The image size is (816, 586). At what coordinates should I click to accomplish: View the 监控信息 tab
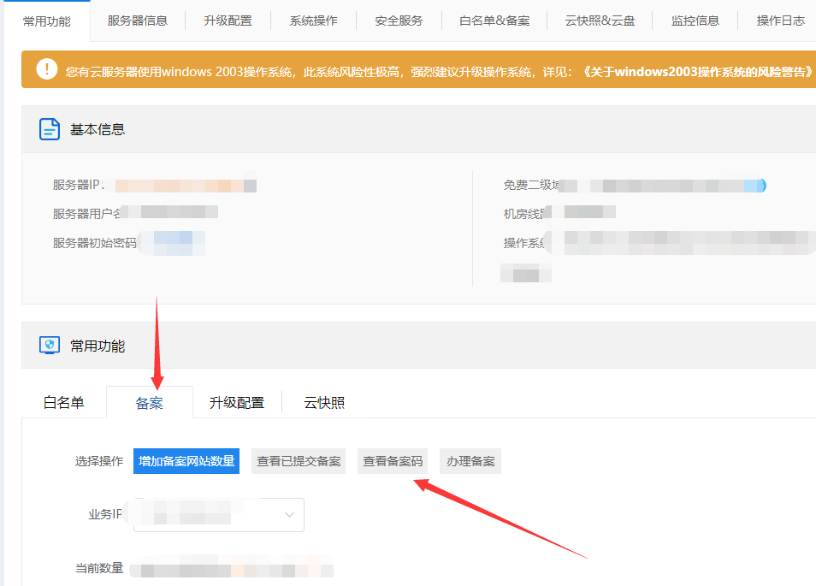695,21
